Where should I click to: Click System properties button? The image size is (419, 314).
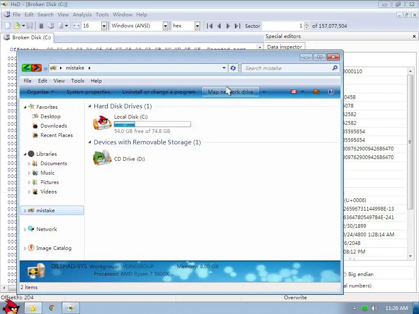coord(88,92)
